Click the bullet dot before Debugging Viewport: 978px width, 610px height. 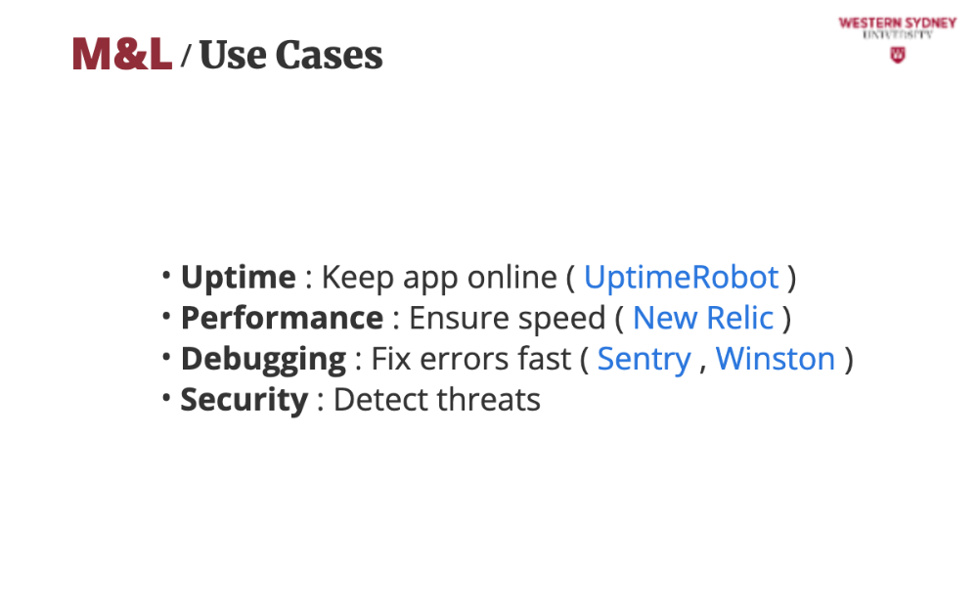point(168,358)
